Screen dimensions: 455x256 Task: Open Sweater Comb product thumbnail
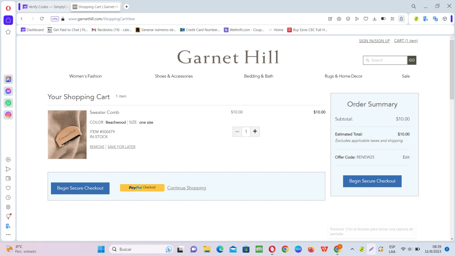pyautogui.click(x=67, y=135)
